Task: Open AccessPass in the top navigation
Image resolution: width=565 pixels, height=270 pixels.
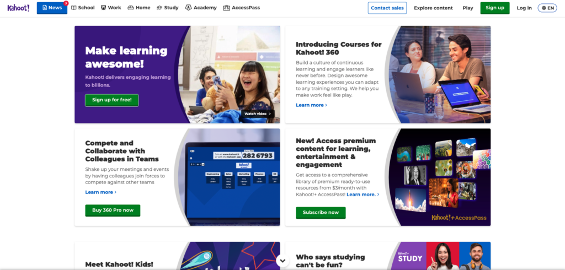Action: pyautogui.click(x=242, y=8)
